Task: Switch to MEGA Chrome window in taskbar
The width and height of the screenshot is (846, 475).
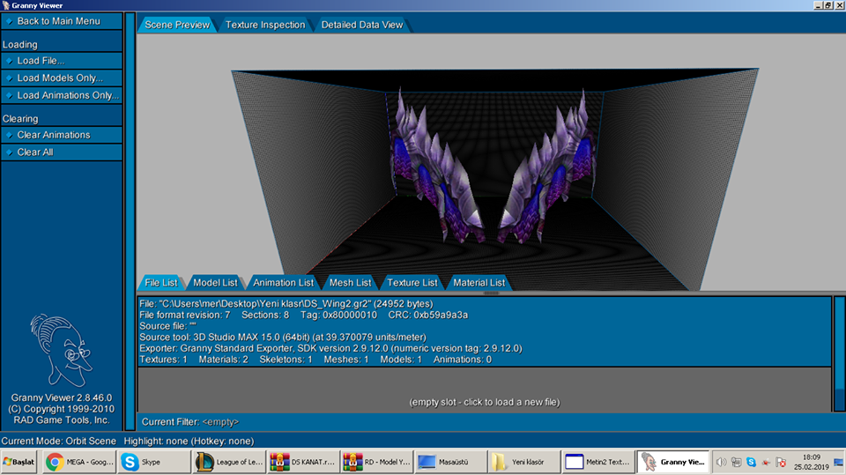Action: (80, 462)
